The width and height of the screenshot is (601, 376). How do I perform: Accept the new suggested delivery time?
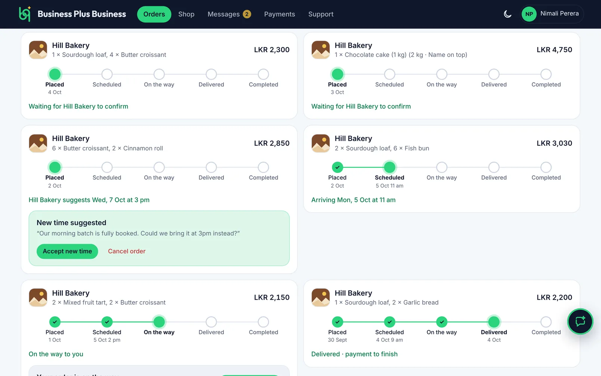point(67,251)
